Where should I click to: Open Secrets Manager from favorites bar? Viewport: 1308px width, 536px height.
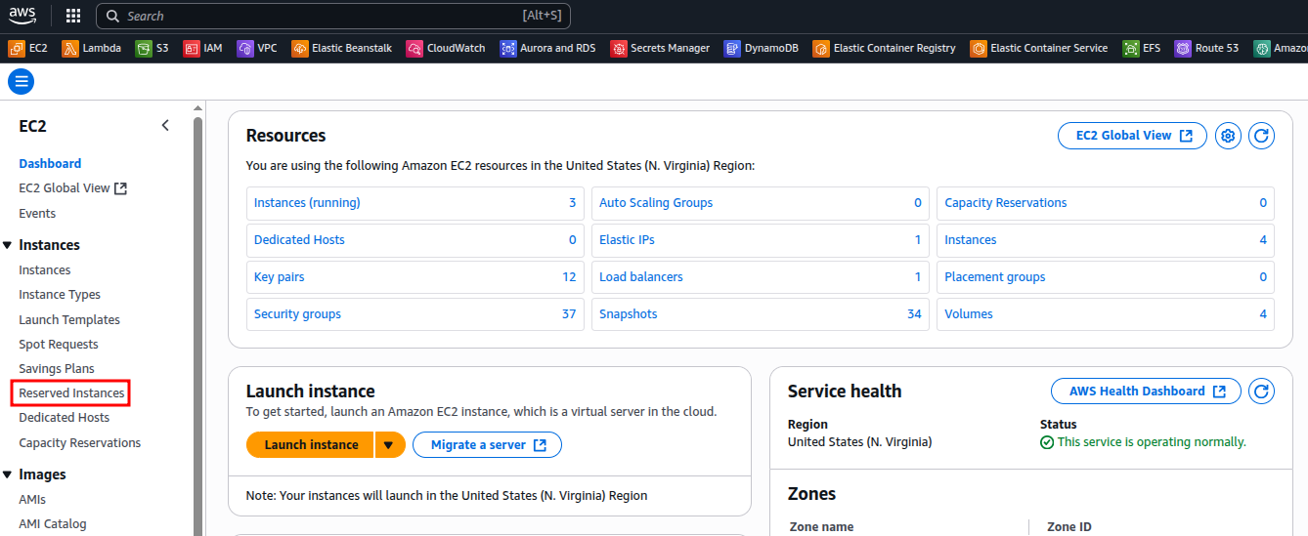click(660, 48)
